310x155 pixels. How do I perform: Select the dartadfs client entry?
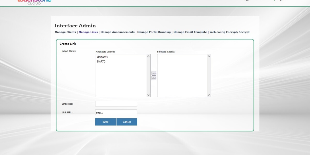pyautogui.click(x=102, y=57)
